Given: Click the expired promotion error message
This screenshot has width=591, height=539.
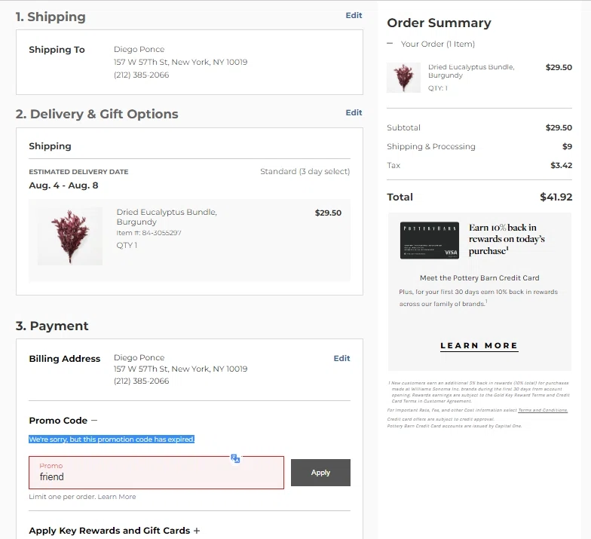Looking at the screenshot, I should 112,439.
